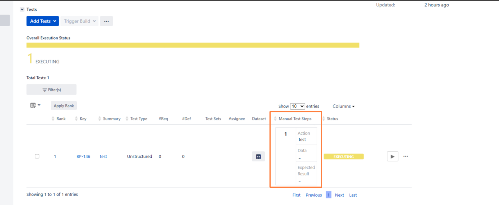Click the yellow Overall Execution Status bar
Image resolution: width=499 pixels, height=205 pixels.
[x=193, y=45]
